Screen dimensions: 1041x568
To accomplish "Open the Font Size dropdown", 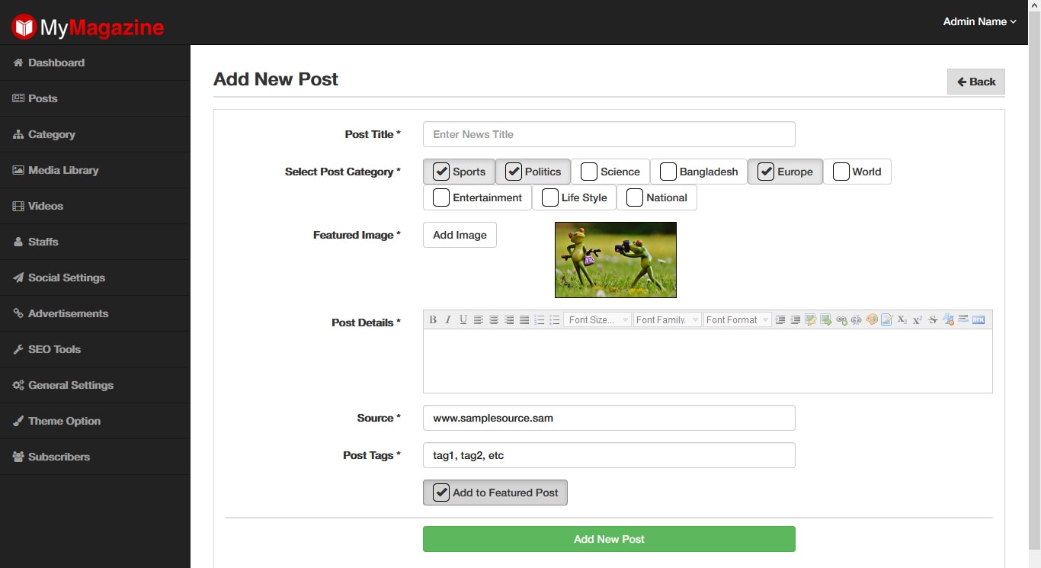I will pos(597,319).
